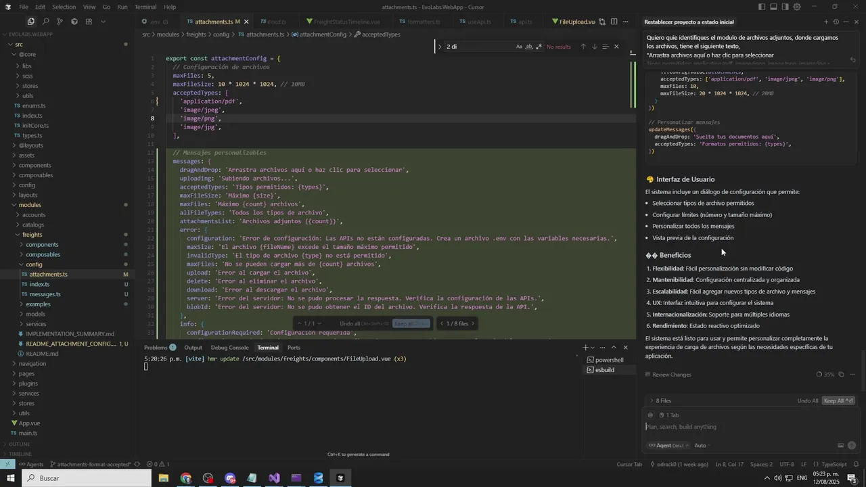The height and width of the screenshot is (487, 866).
Task: Toggle Match Case in find widget
Action: coord(519,47)
